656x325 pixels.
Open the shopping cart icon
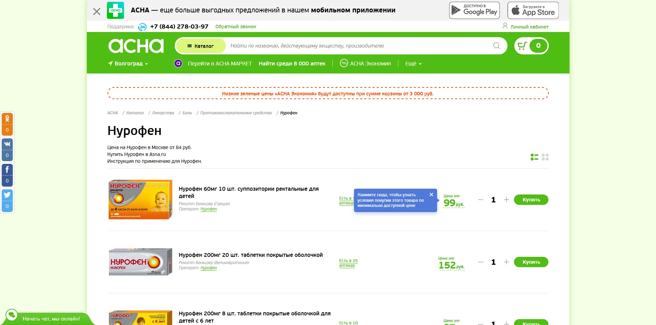[x=523, y=46]
